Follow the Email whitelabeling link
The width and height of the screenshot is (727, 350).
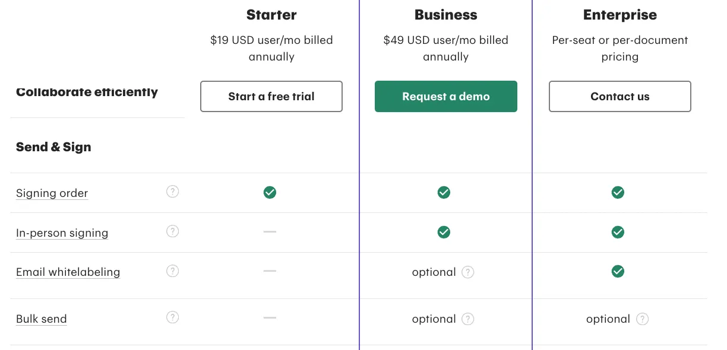[x=68, y=272]
